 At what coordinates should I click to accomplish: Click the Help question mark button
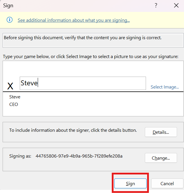coord(156,6)
